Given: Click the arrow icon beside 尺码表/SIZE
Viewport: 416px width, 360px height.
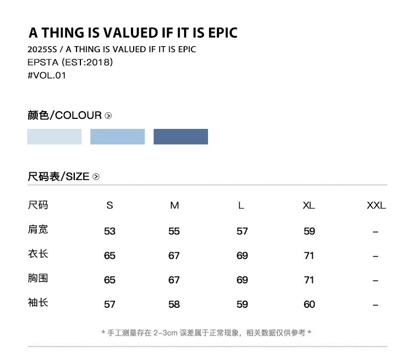Looking at the screenshot, I should coord(96,177).
